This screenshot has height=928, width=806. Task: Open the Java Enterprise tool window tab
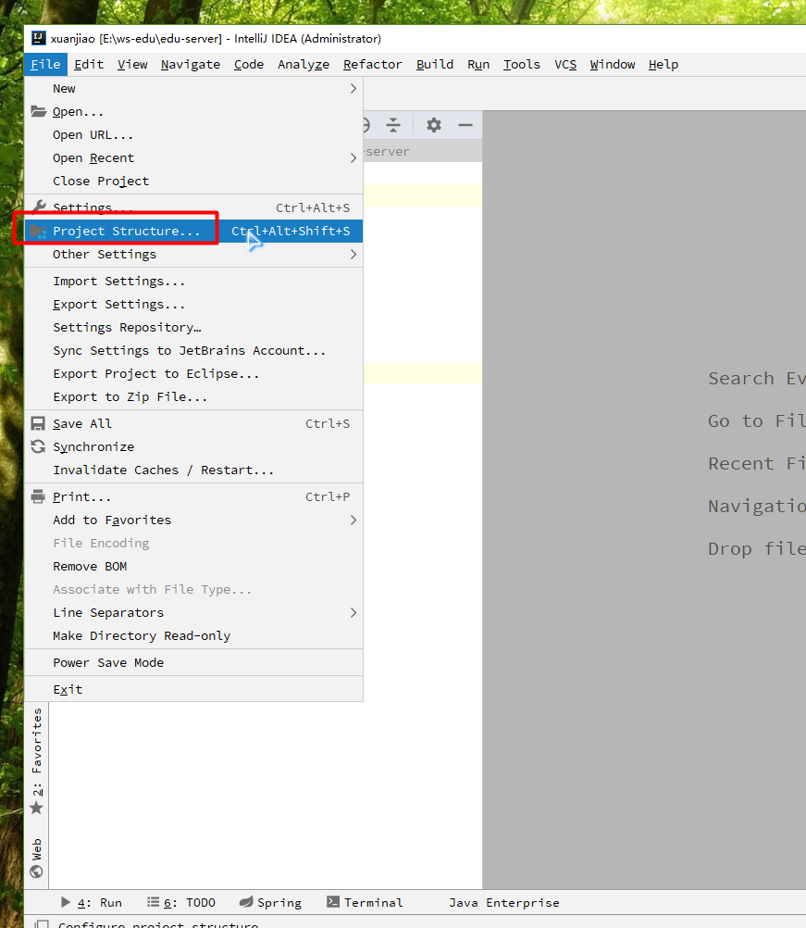click(503, 903)
